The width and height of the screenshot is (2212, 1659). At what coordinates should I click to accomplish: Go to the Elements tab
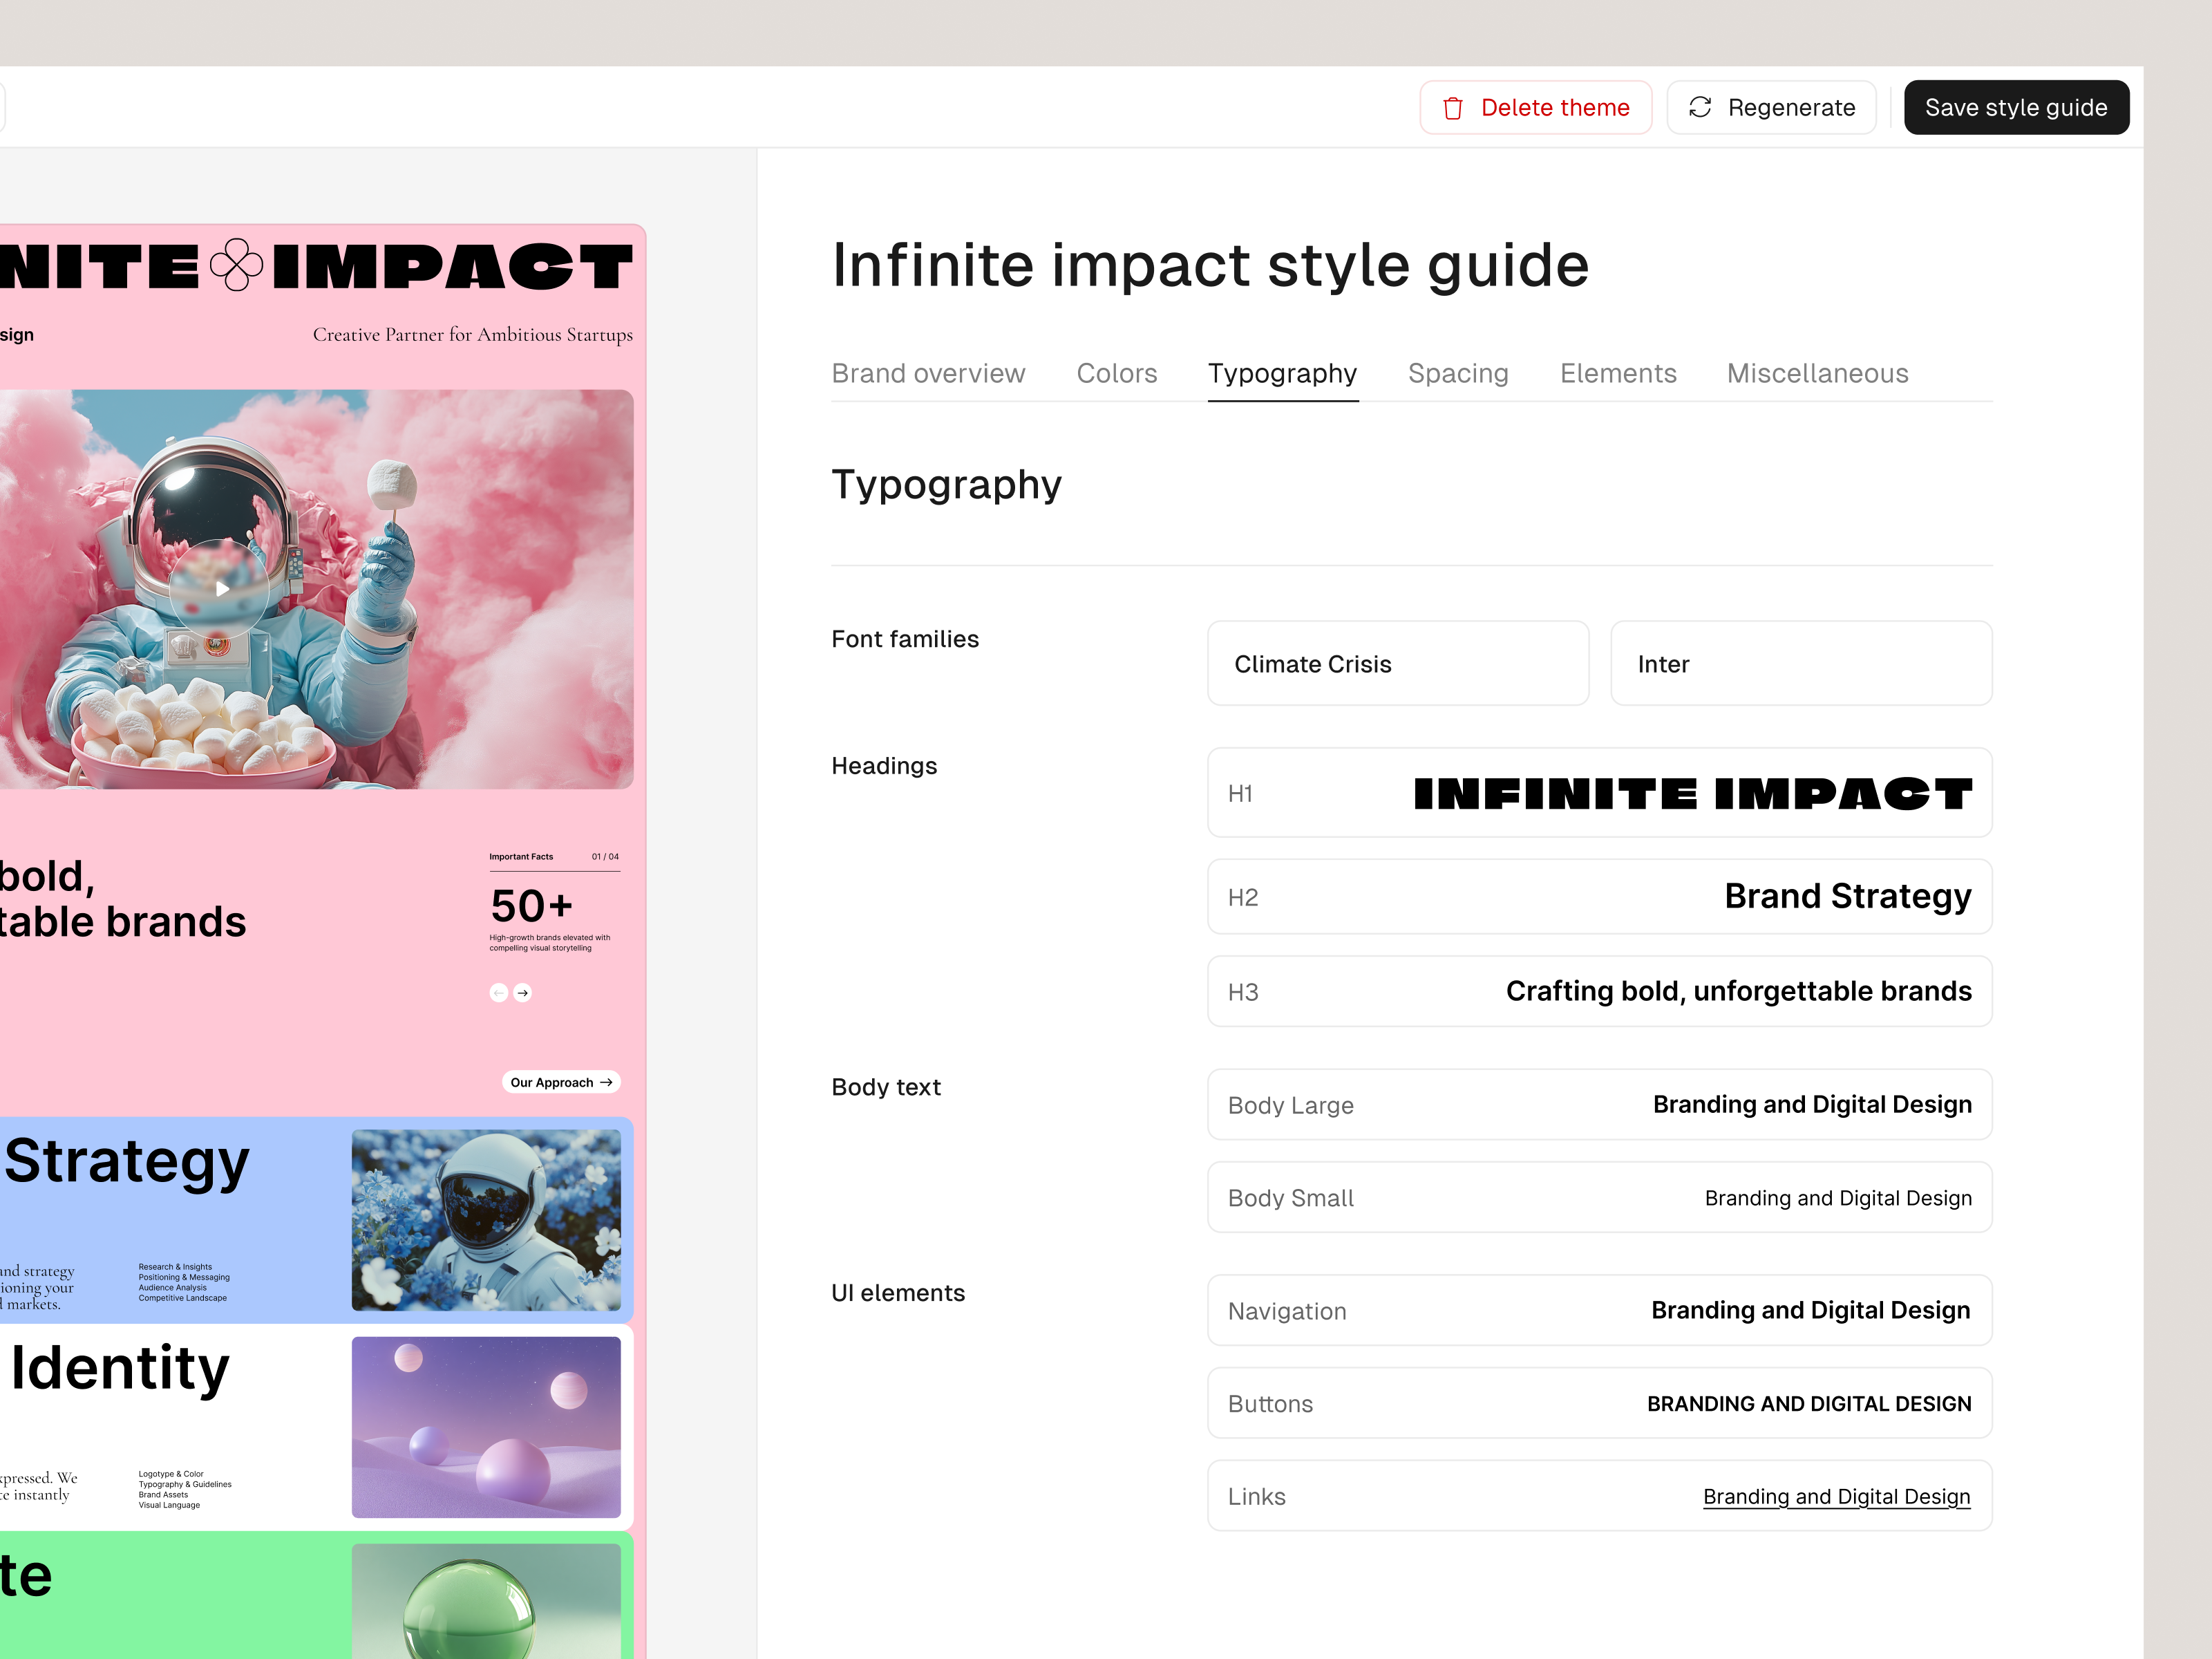click(x=1618, y=373)
